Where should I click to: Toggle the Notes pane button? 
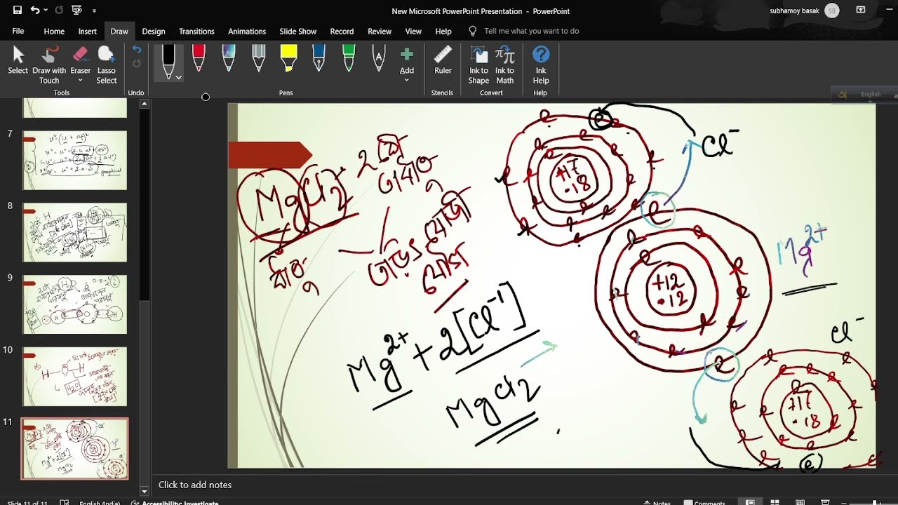click(x=657, y=502)
